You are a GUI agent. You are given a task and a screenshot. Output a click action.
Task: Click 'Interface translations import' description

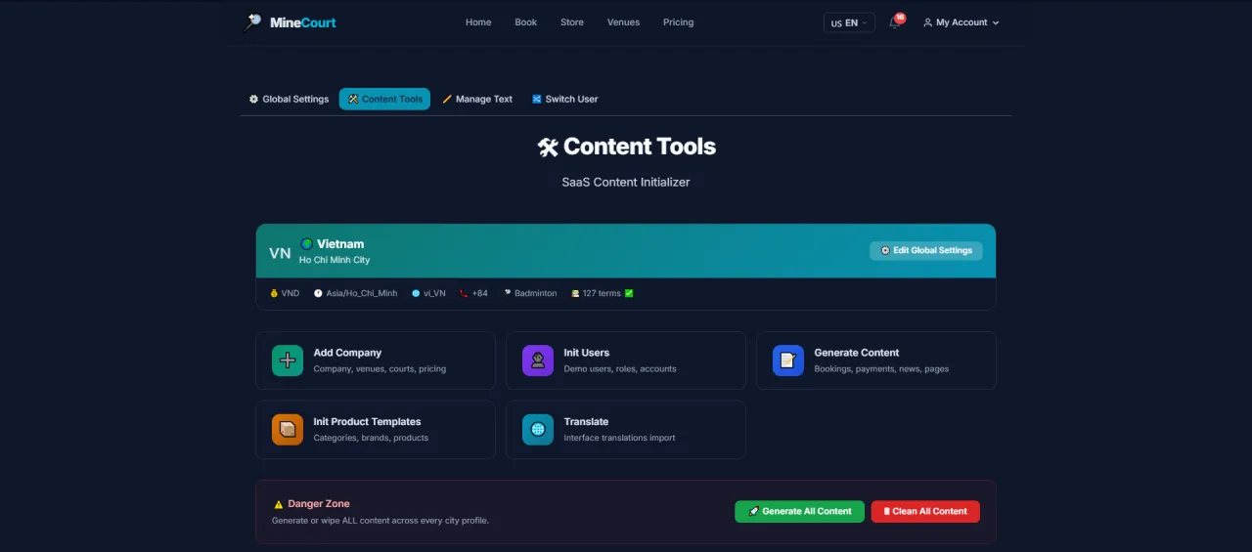tap(619, 438)
